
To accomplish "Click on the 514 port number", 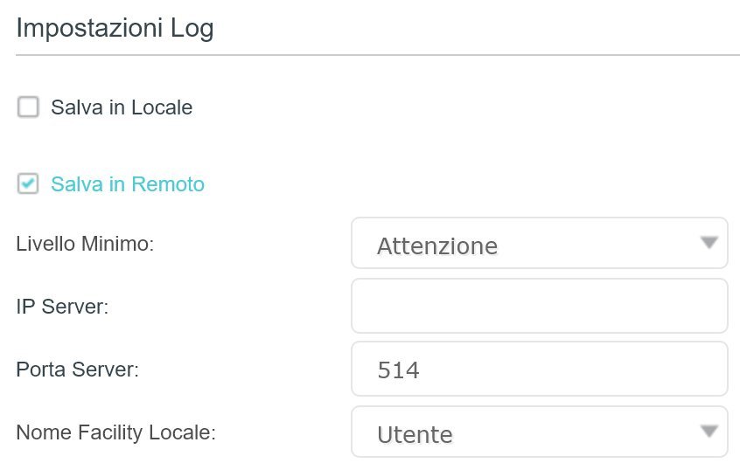I will (x=398, y=370).
